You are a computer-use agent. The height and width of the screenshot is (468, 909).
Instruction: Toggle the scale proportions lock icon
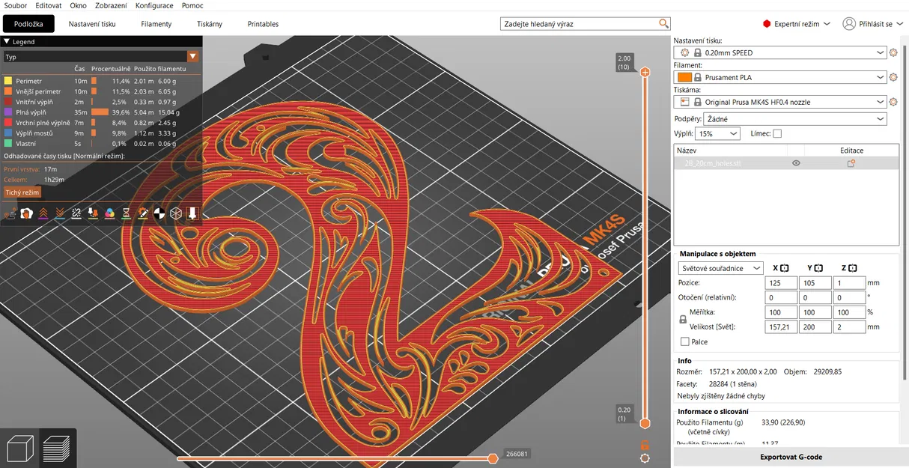pos(683,319)
